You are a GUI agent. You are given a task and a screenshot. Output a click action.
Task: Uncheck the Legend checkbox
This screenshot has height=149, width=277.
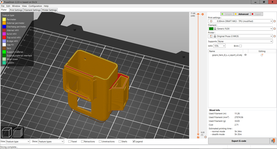click(x=134, y=141)
